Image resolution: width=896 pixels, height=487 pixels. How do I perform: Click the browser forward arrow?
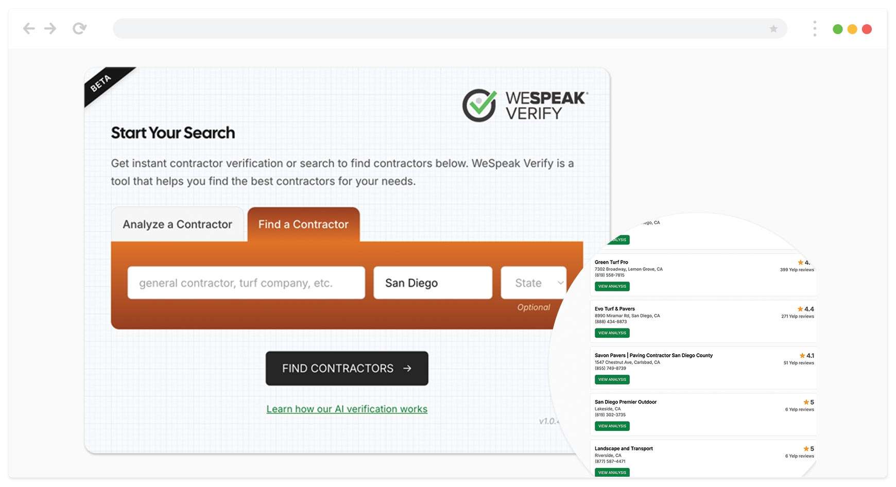point(50,28)
